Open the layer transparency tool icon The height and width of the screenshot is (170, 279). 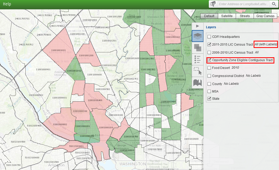197,48
